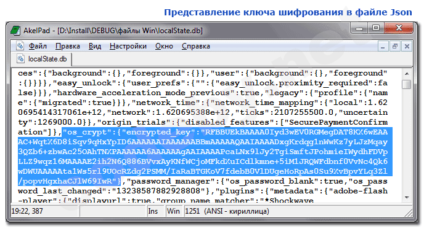Screen dimensions: 424x229
Task: Click the file icon on localState.db tab
Action: (20, 59)
